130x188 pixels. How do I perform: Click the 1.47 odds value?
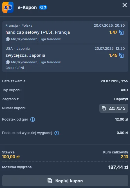[113, 32]
